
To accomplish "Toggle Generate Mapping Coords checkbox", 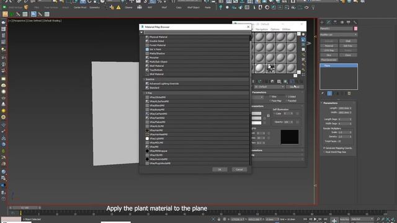I will 324,148.
